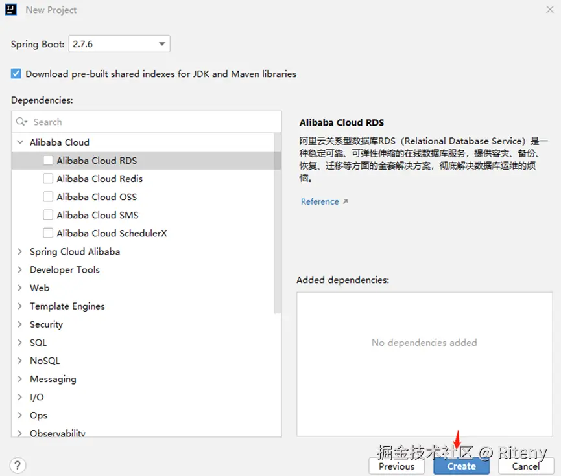
Task: Select the Developer Tools label
Action: click(65, 270)
